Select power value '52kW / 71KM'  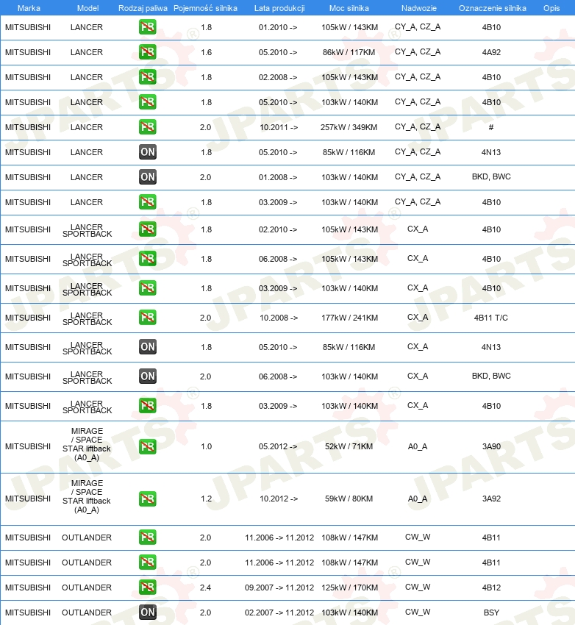pyautogui.click(x=349, y=446)
